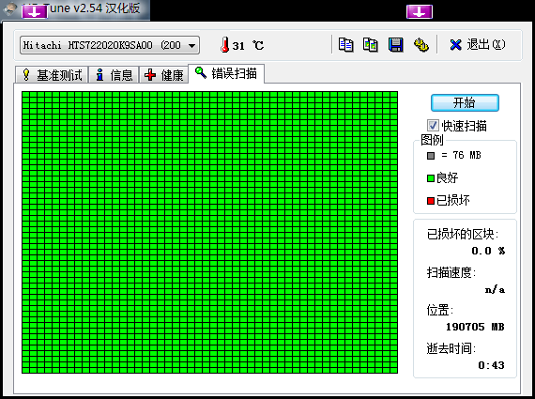The width and height of the screenshot is (535, 399).
Task: Click the red 已损坏 legend swatch
Action: [431, 201]
